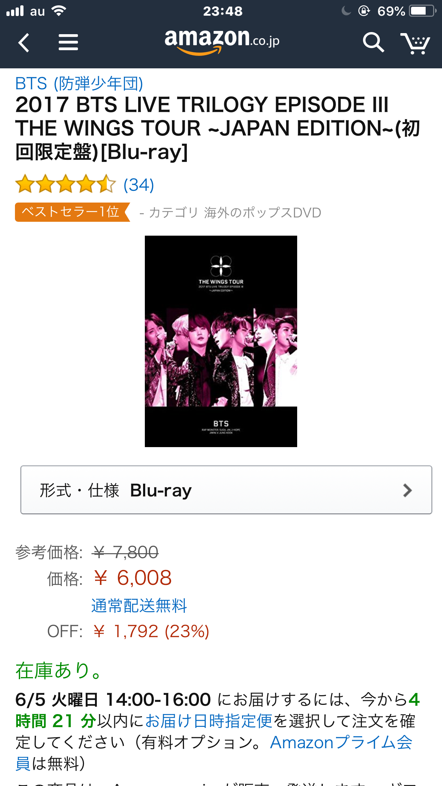The width and height of the screenshot is (442, 786).
Task: Tap the star rating icons
Action: (66, 184)
